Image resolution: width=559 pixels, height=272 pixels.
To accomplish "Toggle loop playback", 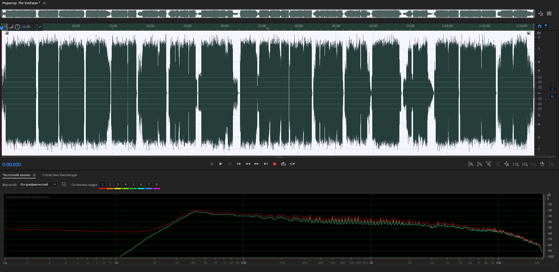I will [x=283, y=164].
